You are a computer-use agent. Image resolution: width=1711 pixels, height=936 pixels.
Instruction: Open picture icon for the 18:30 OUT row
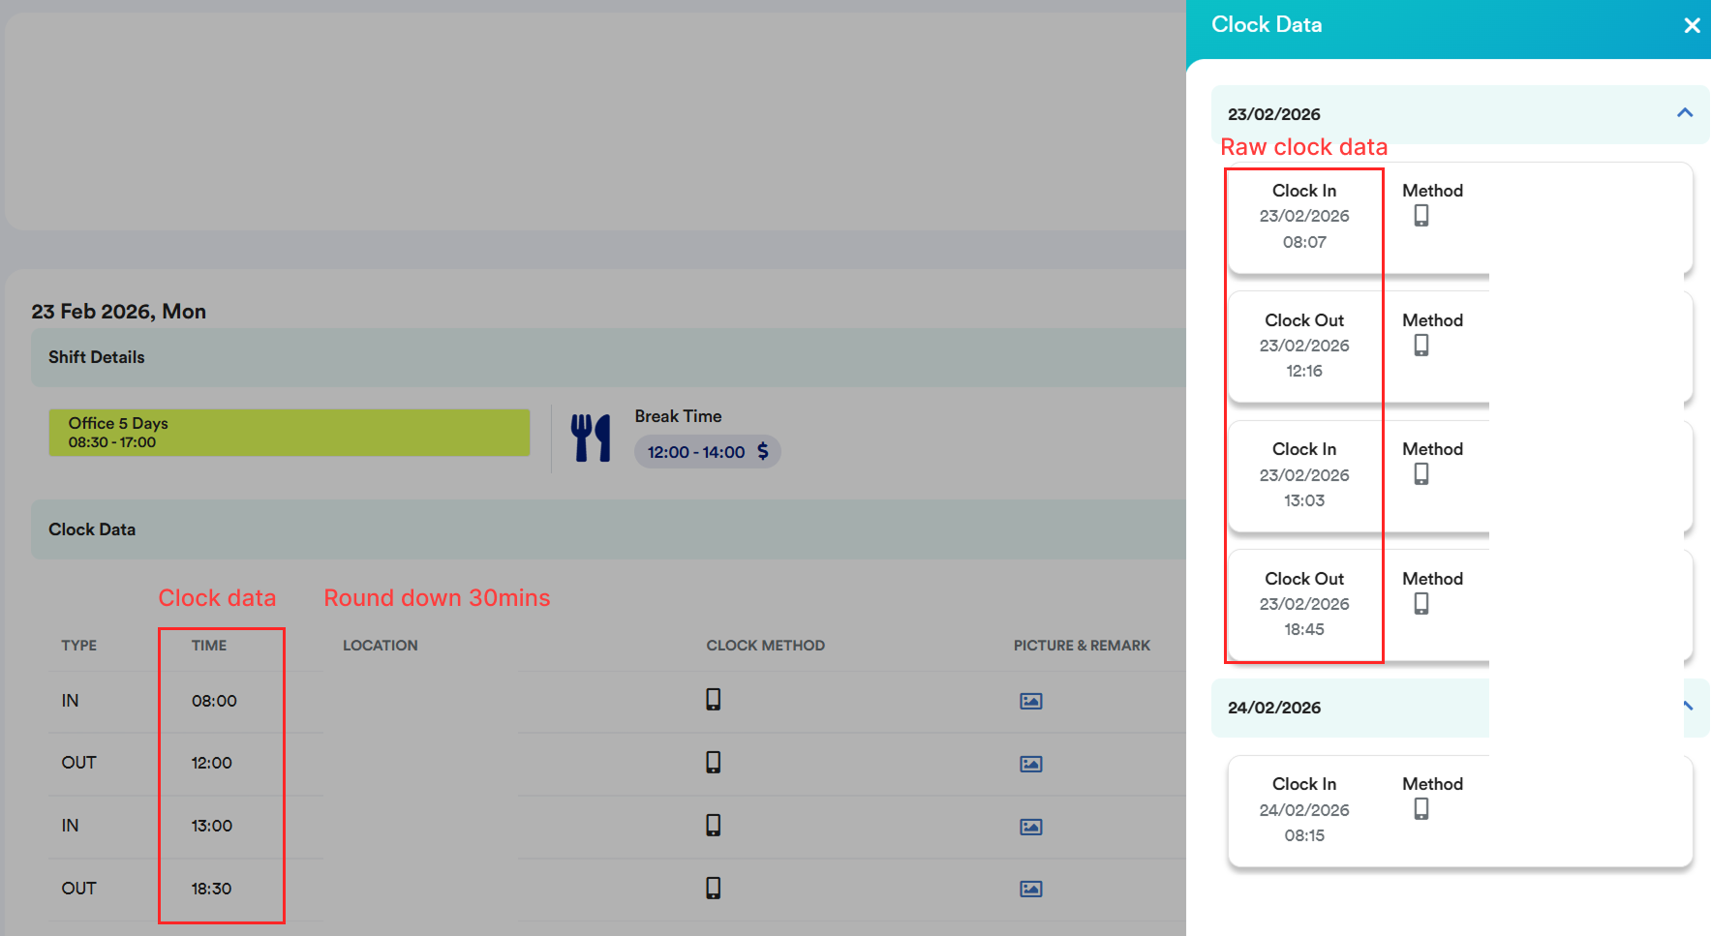1031,889
